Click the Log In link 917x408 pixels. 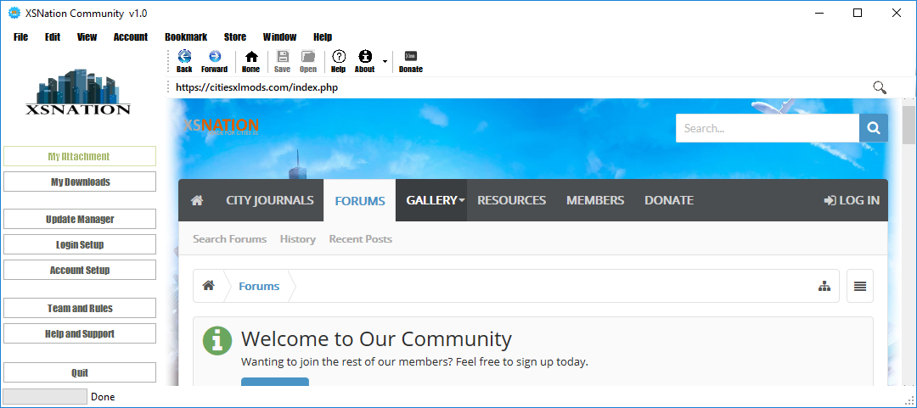pos(852,200)
